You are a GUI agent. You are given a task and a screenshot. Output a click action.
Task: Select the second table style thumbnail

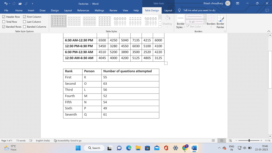74,21
